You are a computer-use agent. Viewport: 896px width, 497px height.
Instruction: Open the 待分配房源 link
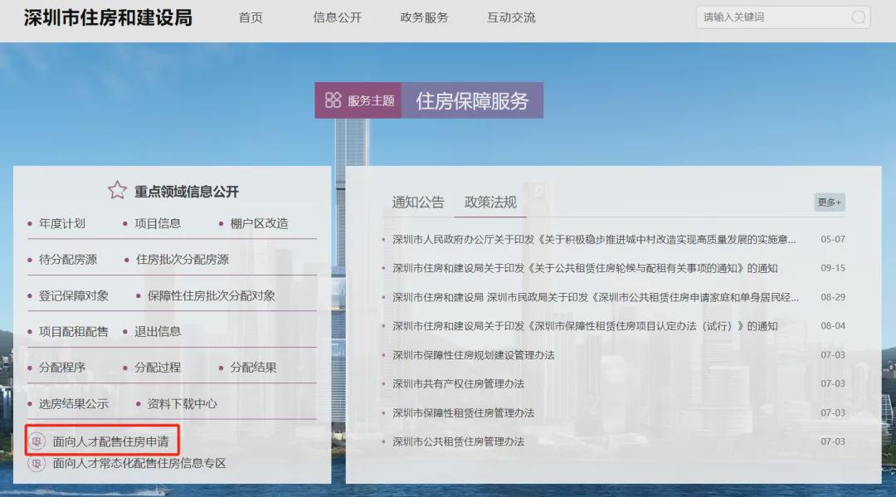pos(67,260)
